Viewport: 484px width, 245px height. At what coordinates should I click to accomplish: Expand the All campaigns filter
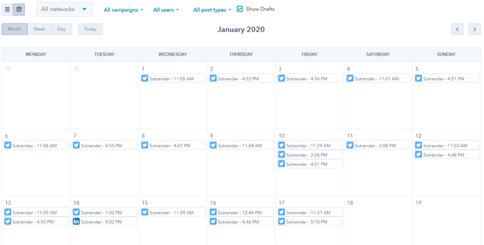click(x=123, y=10)
